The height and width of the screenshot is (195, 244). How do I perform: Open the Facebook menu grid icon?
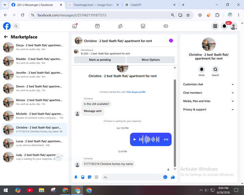215,26
